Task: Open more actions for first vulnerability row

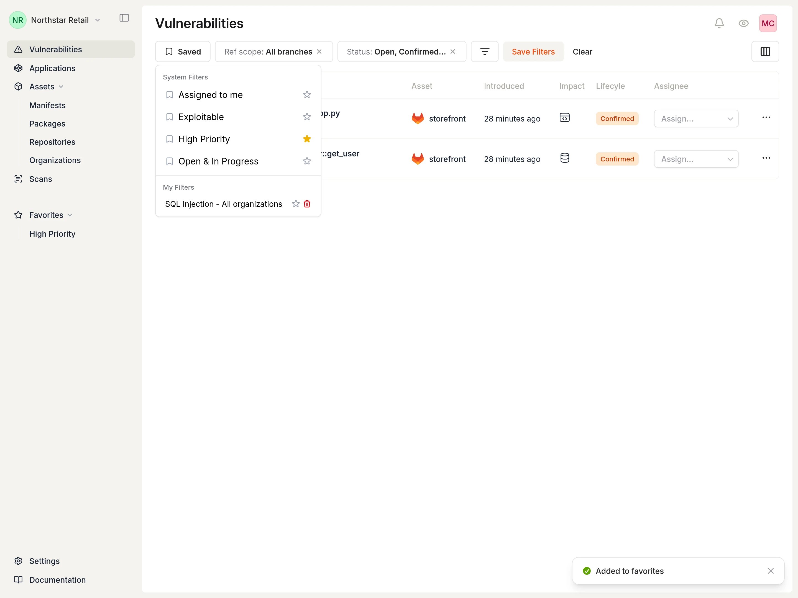Action: point(766,117)
